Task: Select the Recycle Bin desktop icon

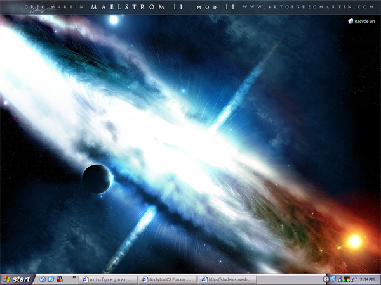Action: [x=351, y=21]
